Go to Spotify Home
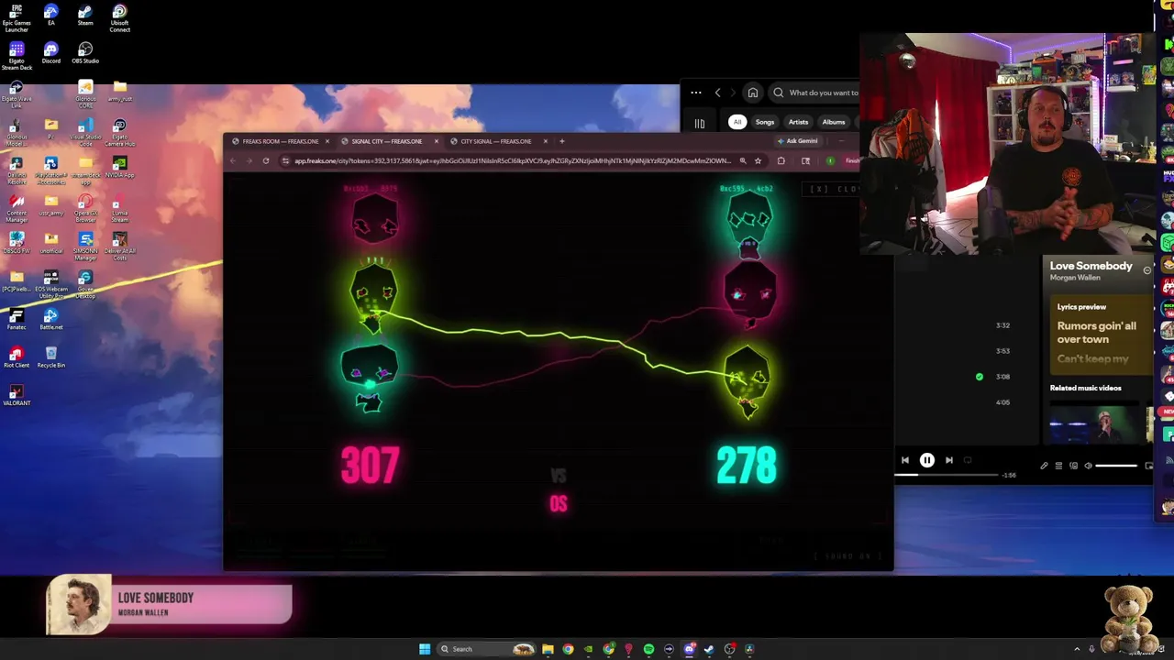This screenshot has width=1174, height=660. pos(752,93)
